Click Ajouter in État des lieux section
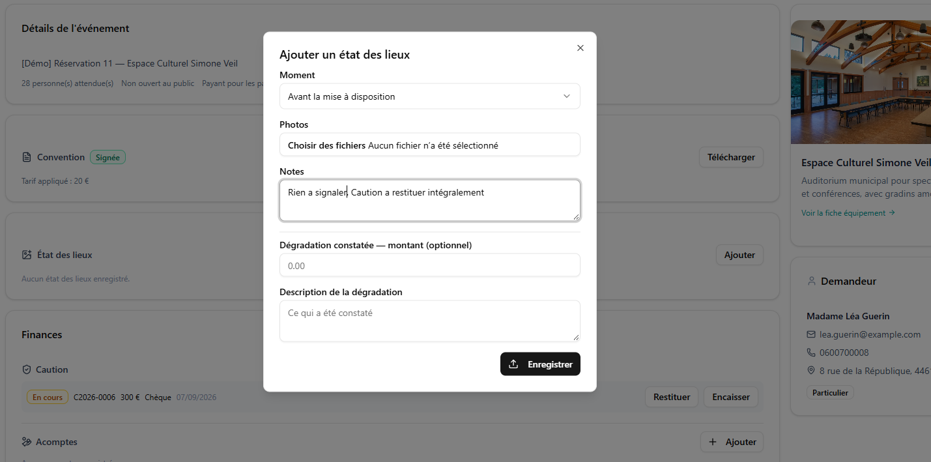The height and width of the screenshot is (462, 931). coord(739,255)
